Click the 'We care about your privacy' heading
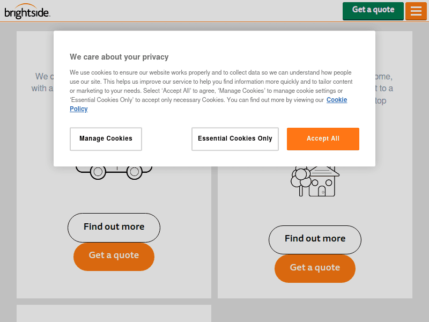Viewport: 429px width, 322px height. point(119,57)
